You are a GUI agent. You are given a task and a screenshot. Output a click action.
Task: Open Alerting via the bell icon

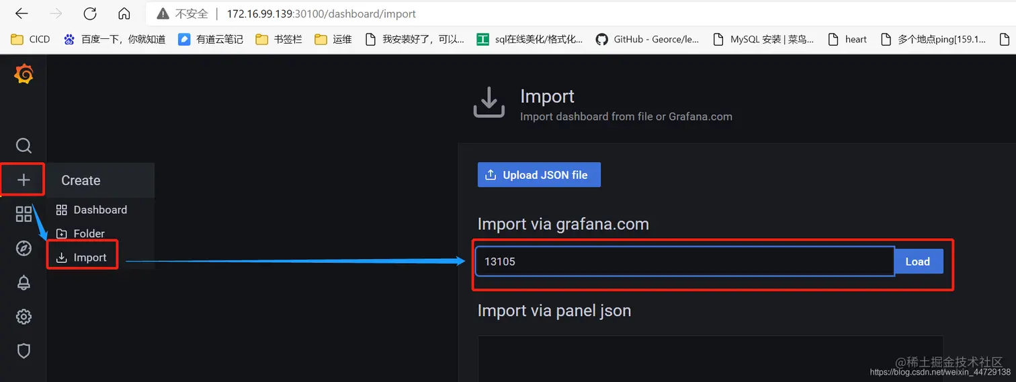pos(24,282)
